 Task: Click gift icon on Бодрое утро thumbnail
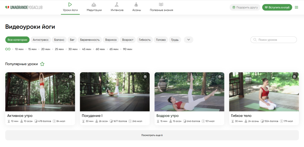point(220,77)
